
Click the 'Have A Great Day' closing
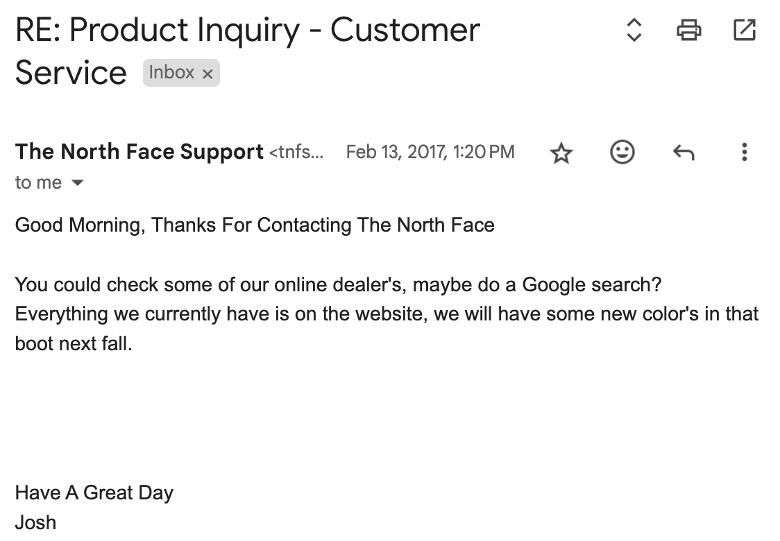[x=94, y=492]
